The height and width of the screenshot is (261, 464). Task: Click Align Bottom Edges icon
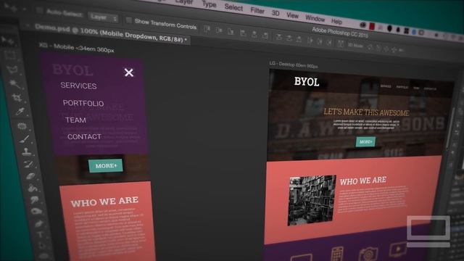(x=231, y=31)
